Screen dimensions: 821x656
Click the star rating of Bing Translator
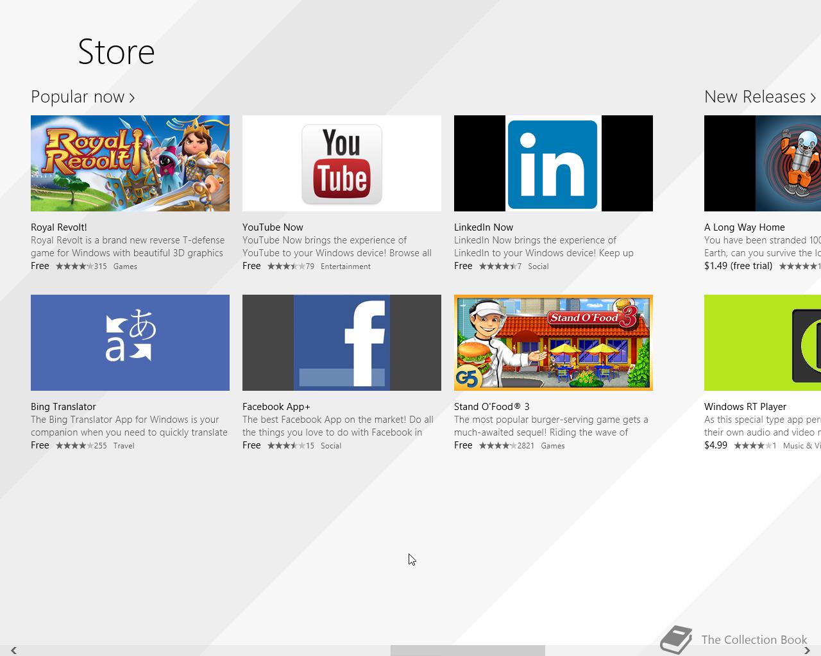pos(74,446)
